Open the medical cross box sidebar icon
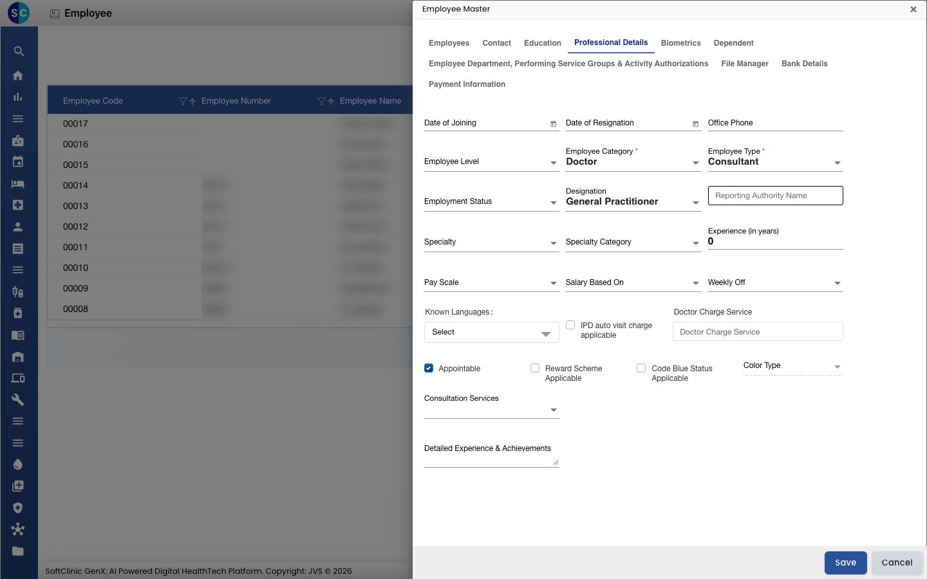The width and height of the screenshot is (927, 579). tap(18, 205)
